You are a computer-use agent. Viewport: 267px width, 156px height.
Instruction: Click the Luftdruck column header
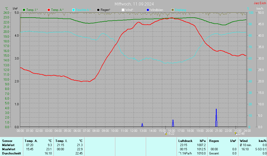[x=185, y=141]
